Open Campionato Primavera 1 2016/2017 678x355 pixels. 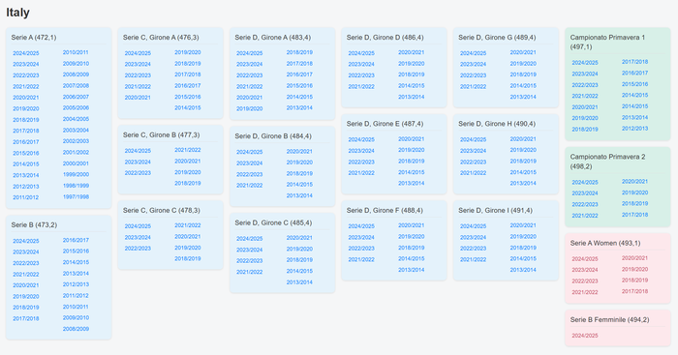coord(634,73)
